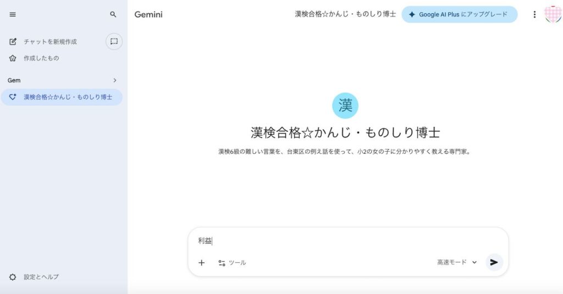Click the settings gear icon

point(13,277)
